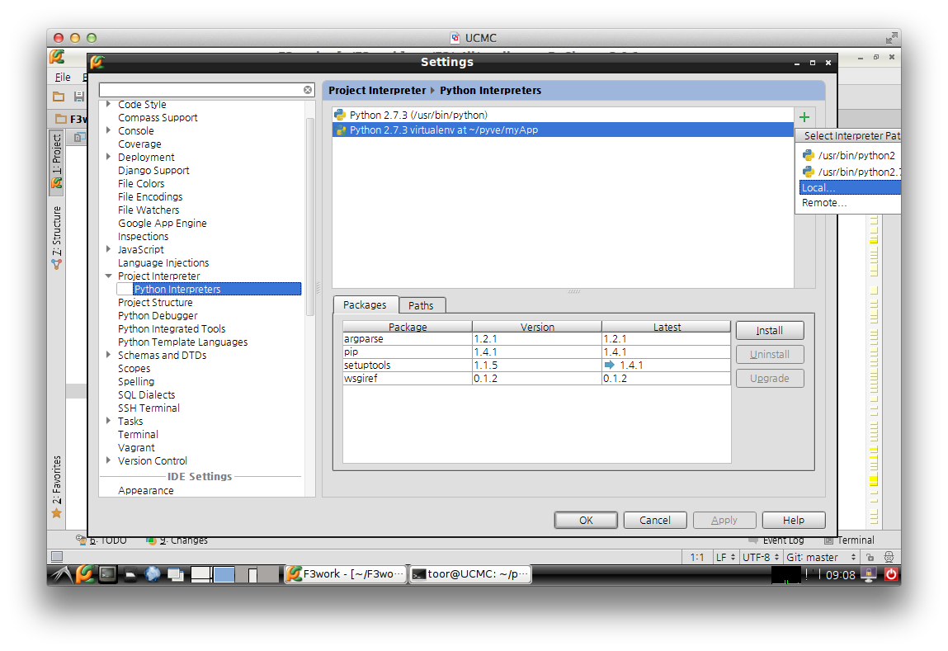948x651 pixels.
Task: Click the Install package button
Action: pos(770,331)
